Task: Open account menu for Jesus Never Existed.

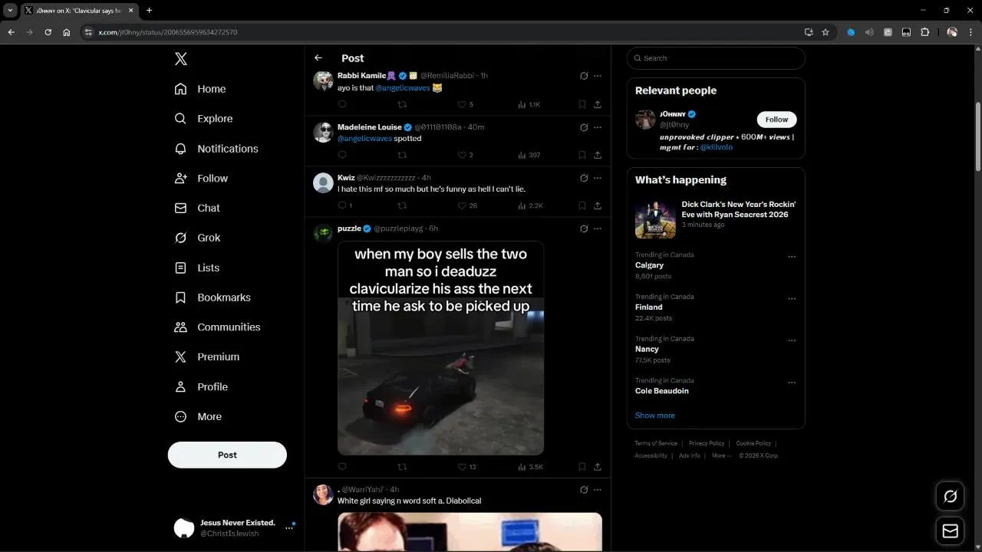Action: pos(289,527)
